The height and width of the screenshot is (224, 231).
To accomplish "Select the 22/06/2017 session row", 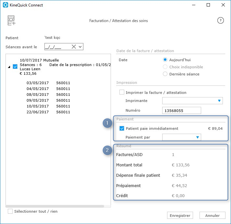I will (48, 112).
